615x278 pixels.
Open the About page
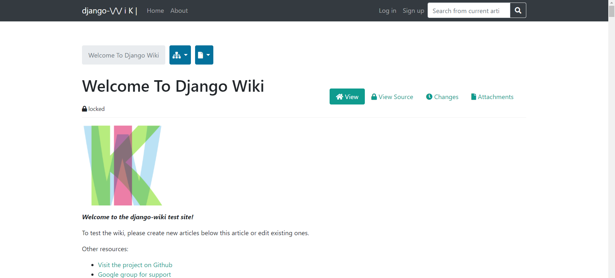pyautogui.click(x=179, y=11)
